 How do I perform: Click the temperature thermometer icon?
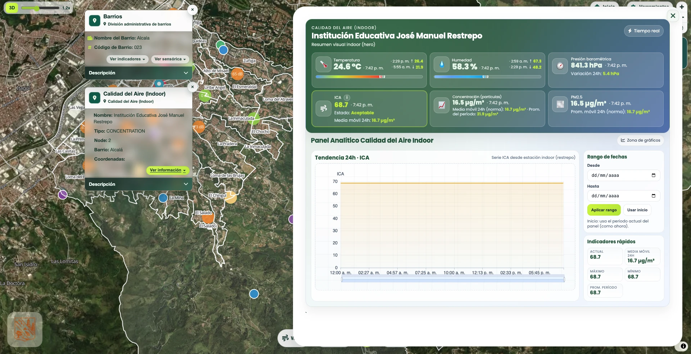[x=323, y=65]
